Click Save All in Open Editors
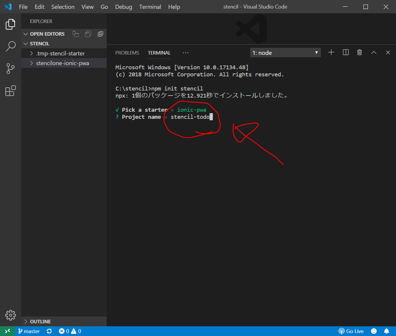The height and width of the screenshot is (336, 396). [88, 34]
